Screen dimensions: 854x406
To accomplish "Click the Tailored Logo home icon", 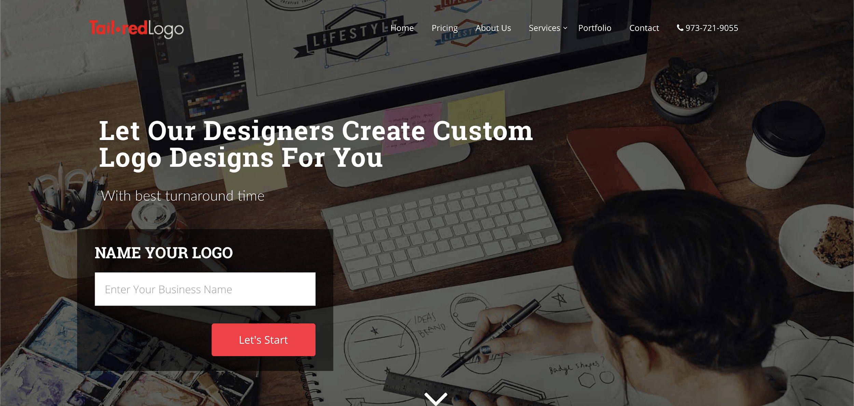I will point(137,27).
